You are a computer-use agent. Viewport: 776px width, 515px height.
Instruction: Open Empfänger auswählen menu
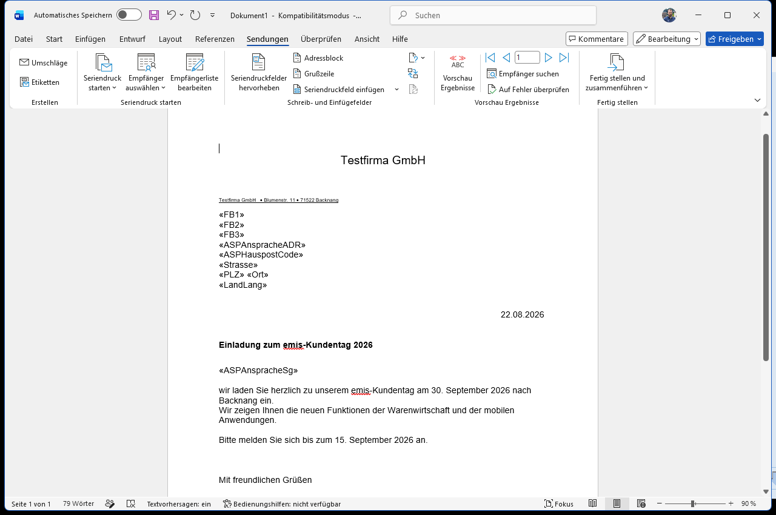click(145, 73)
